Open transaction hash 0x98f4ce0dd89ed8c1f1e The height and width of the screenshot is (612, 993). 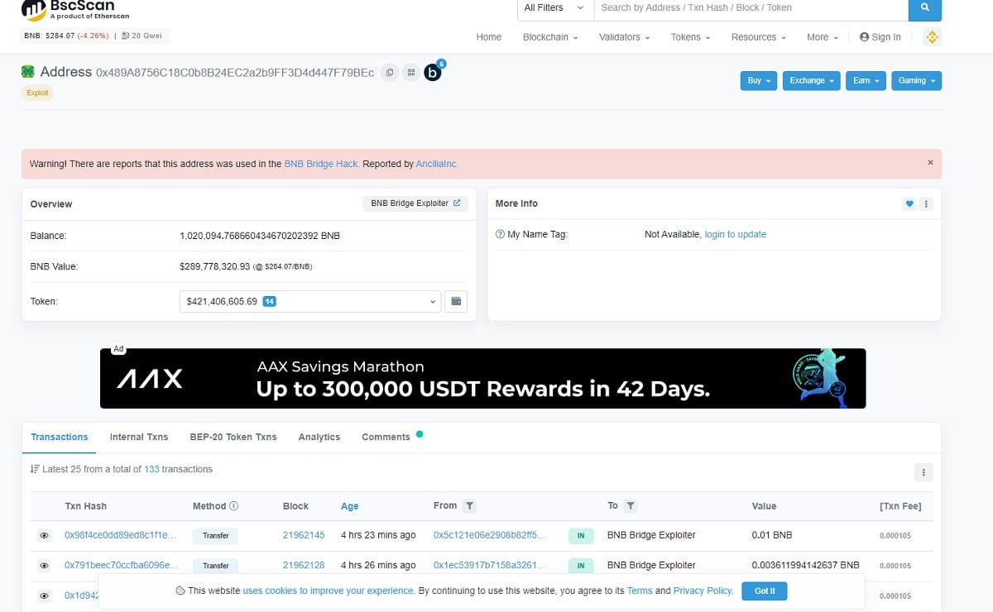point(121,535)
